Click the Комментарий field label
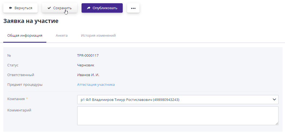 pyautogui.click(x=19, y=110)
